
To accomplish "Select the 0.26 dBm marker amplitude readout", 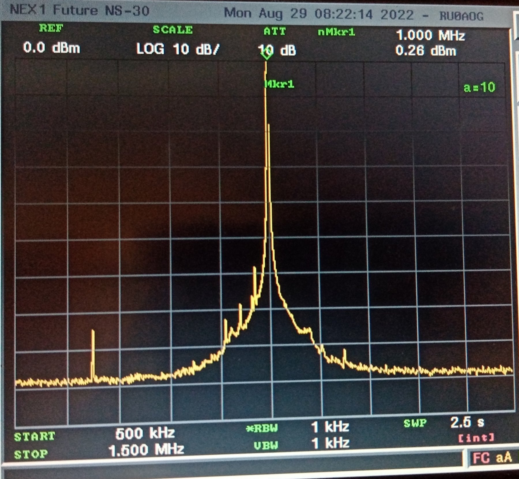I will point(426,51).
